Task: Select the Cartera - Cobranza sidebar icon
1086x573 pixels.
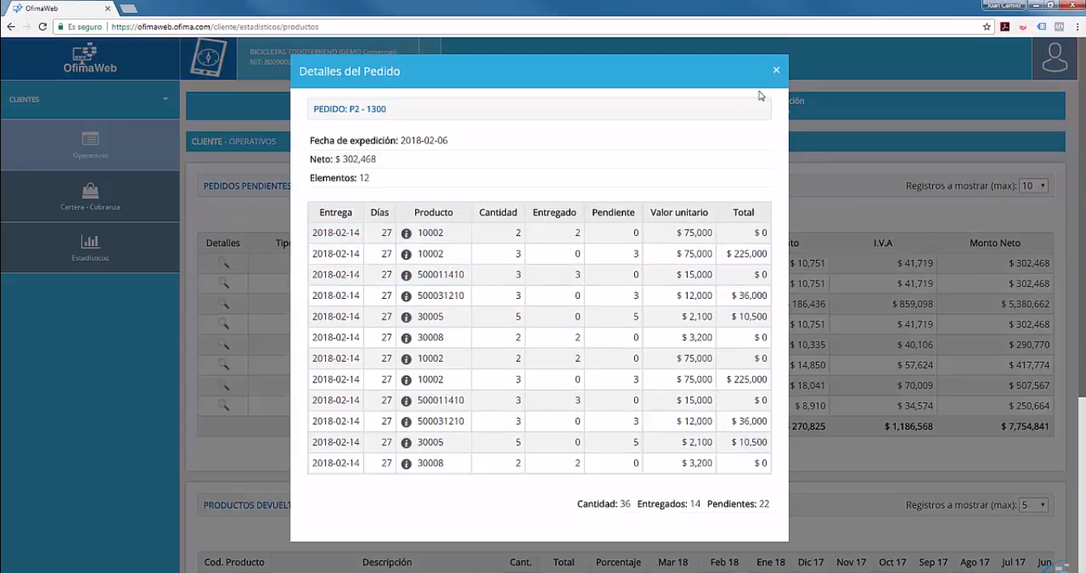Action: coord(89,194)
